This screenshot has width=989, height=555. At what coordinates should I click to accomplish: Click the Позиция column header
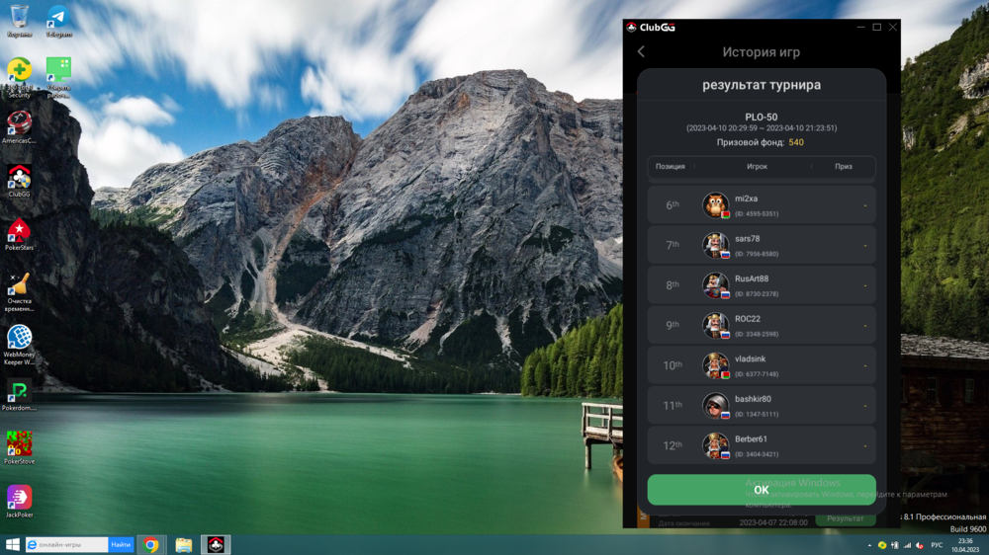pos(670,167)
